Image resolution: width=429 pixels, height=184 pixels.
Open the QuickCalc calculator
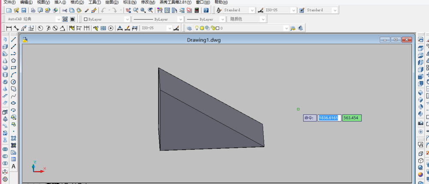click(x=196, y=10)
